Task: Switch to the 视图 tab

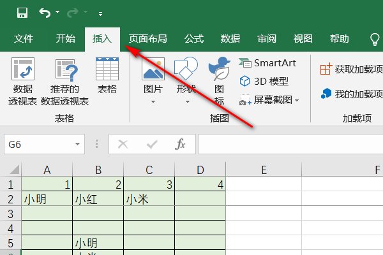Action: [x=303, y=38]
